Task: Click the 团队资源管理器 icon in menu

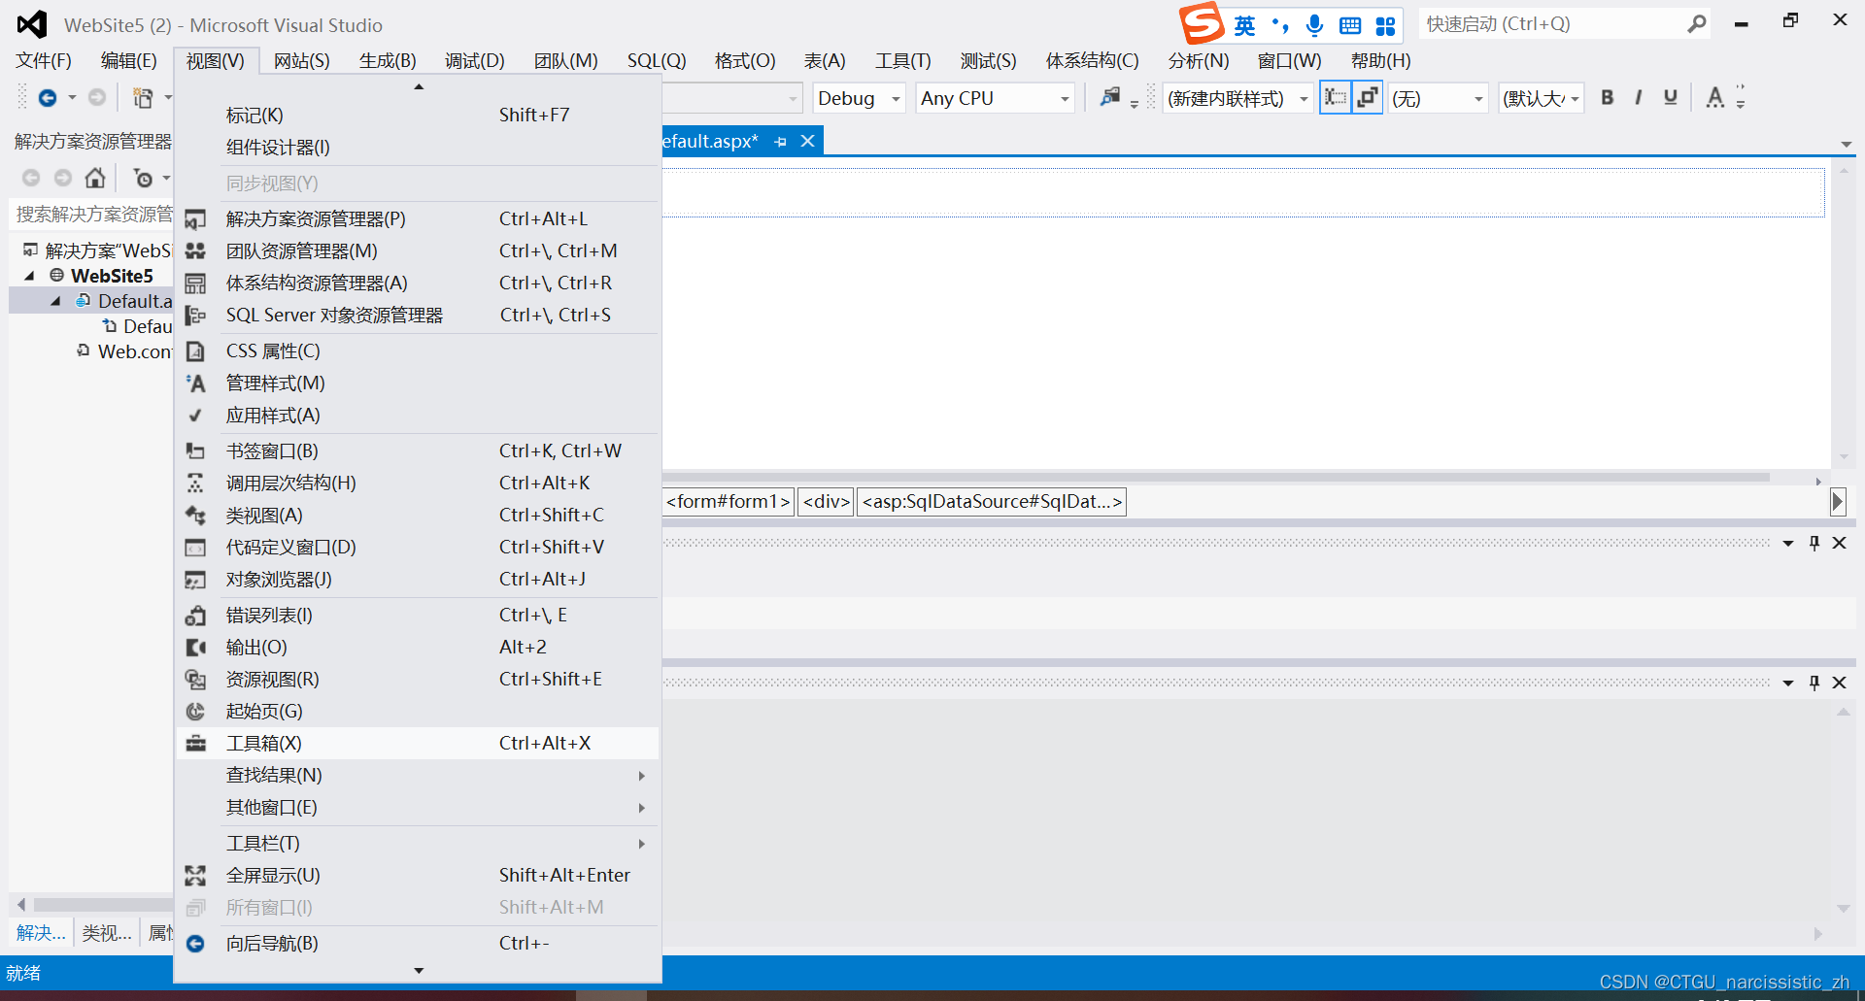Action: [x=195, y=250]
